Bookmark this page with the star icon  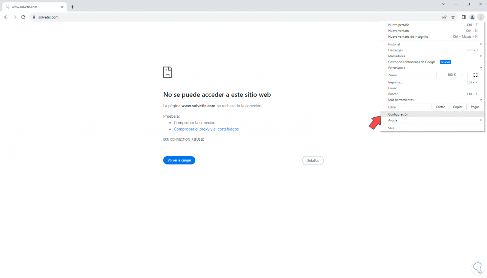tap(453, 17)
